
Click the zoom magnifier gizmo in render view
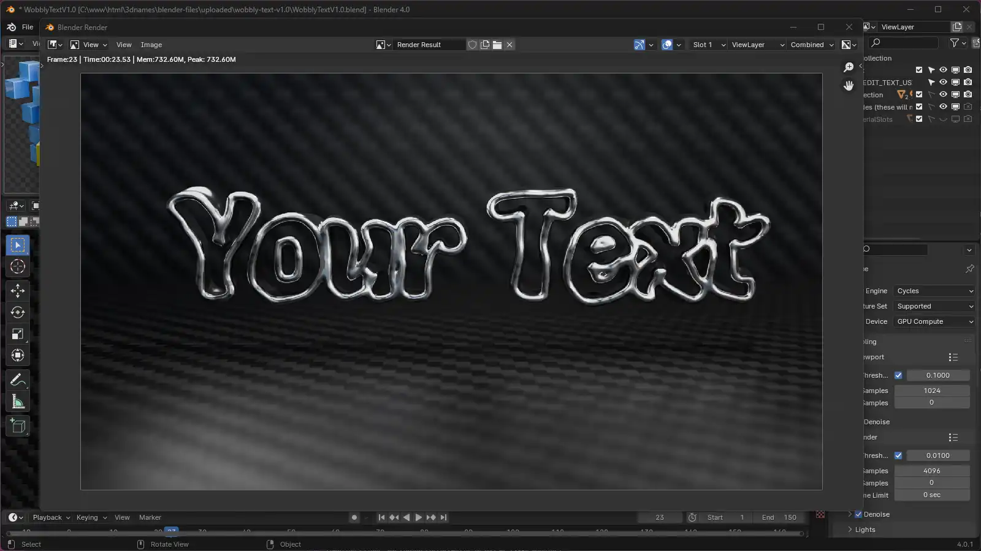point(849,67)
